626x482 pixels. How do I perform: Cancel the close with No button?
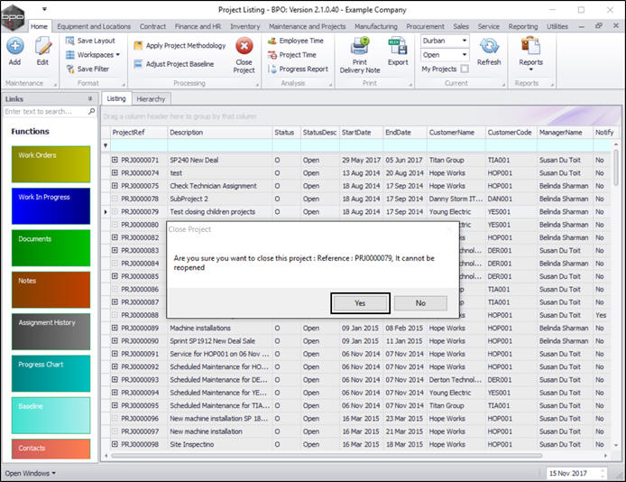click(x=420, y=303)
